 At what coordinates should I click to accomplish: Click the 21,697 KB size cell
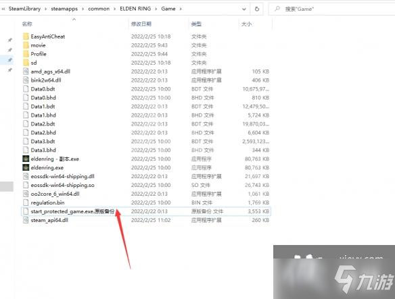tap(257, 177)
